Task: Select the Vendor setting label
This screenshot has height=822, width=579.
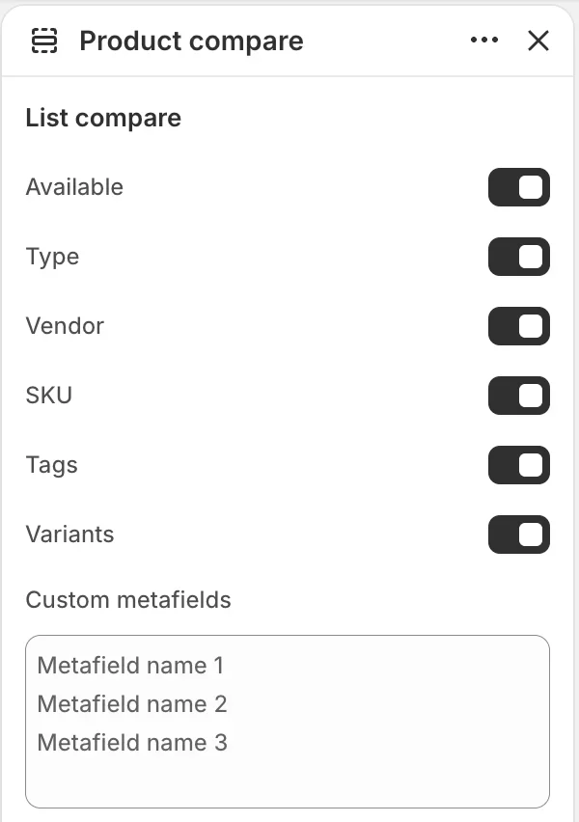Action: pyautogui.click(x=65, y=326)
